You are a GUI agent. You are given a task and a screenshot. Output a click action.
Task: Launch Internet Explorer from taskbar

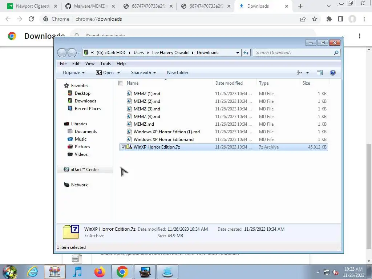32,271
